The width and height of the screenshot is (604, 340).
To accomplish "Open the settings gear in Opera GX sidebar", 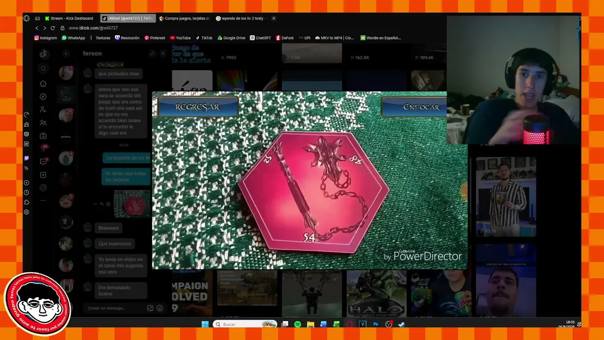I will (x=26, y=212).
